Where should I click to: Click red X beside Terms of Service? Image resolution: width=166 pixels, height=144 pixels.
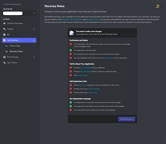pyautogui.click(x=71, y=89)
